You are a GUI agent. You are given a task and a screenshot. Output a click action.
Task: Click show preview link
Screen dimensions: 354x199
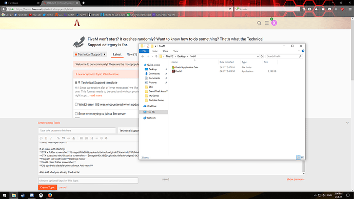coord(296,180)
